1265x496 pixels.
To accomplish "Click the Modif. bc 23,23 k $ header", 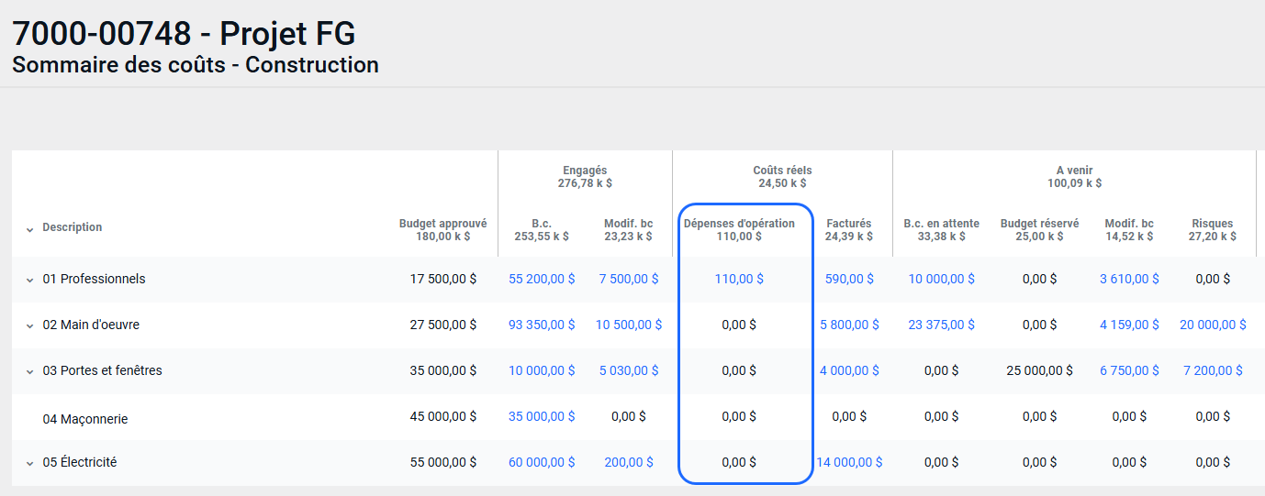I will [x=629, y=229].
